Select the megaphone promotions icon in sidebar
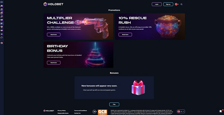 point(2,24)
